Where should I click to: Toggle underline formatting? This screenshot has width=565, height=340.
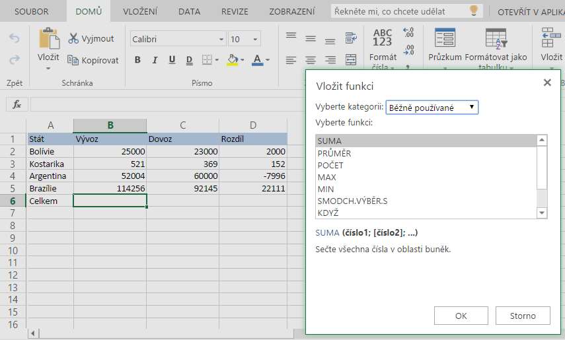click(172, 60)
